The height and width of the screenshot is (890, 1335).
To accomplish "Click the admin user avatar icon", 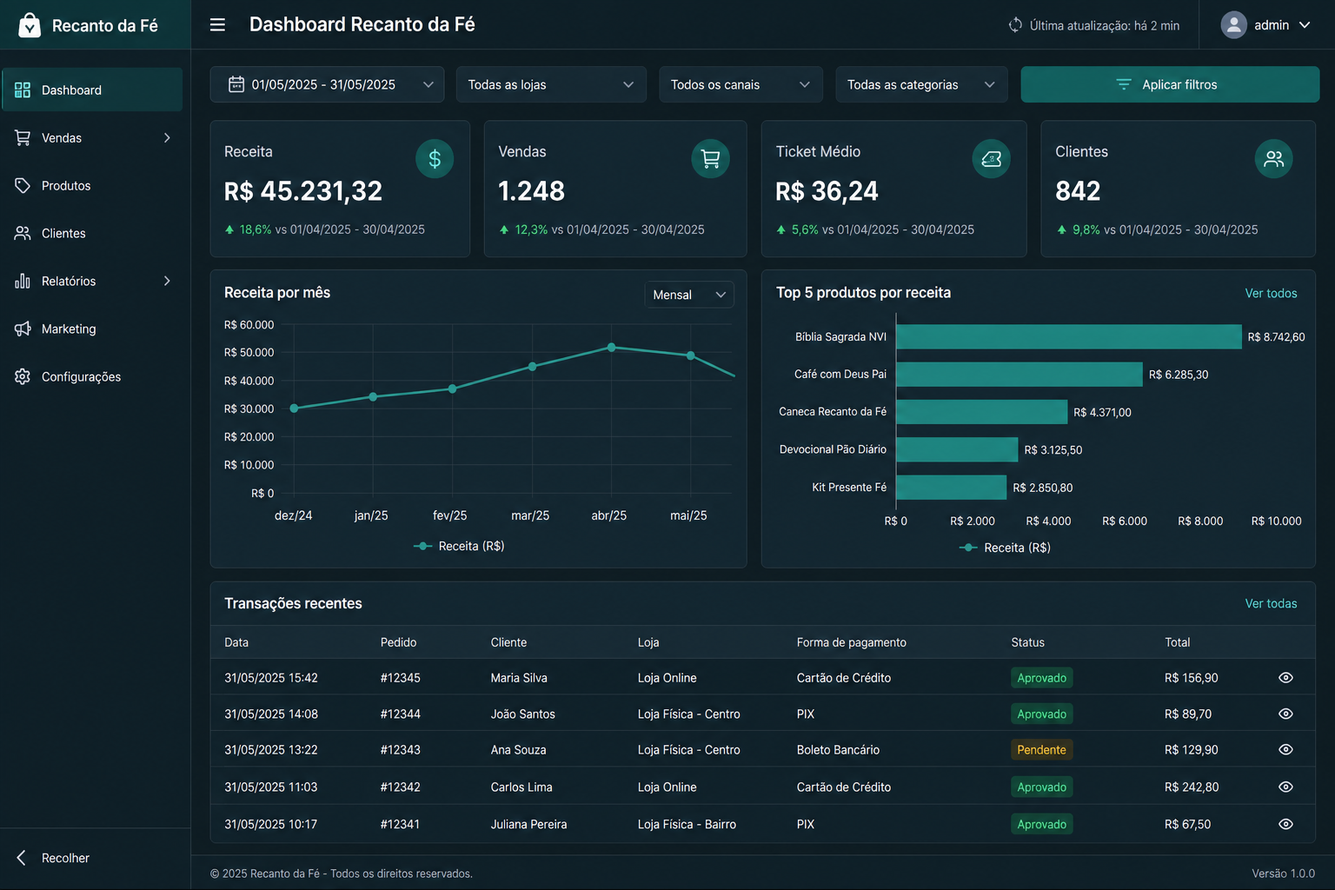I will pyautogui.click(x=1233, y=25).
